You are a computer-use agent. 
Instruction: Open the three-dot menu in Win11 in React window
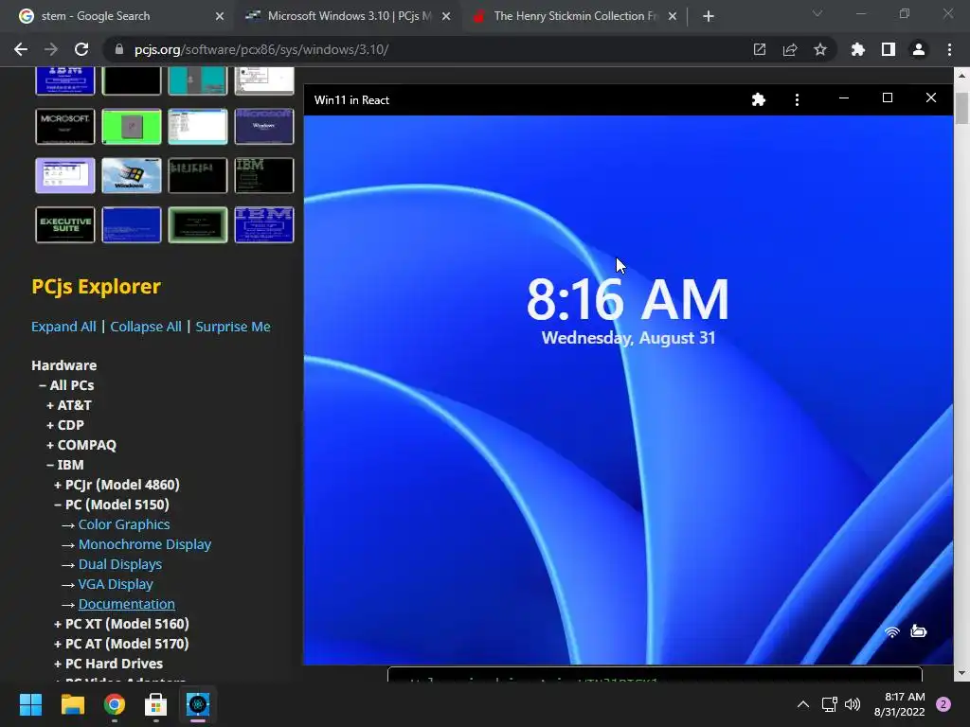pos(797,99)
